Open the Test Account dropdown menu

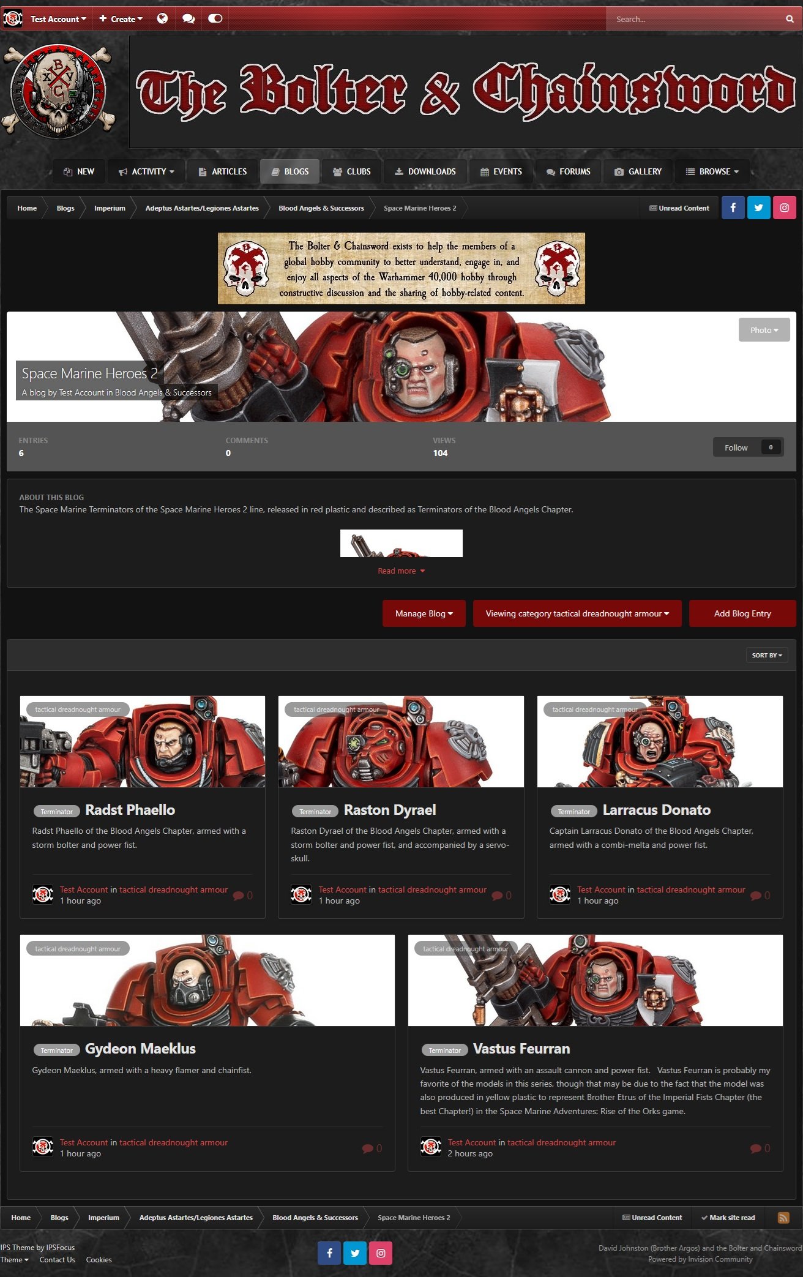(58, 19)
